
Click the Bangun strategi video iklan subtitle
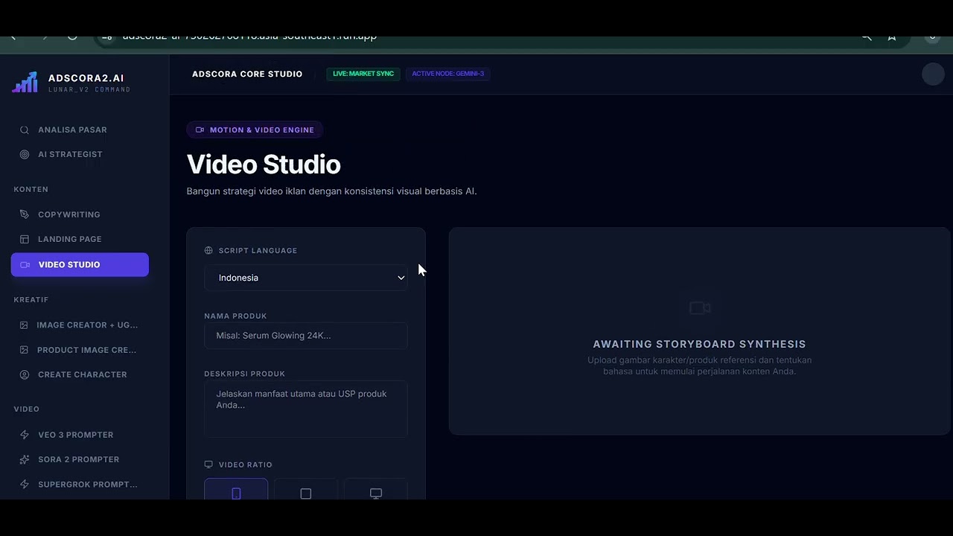pos(331,191)
